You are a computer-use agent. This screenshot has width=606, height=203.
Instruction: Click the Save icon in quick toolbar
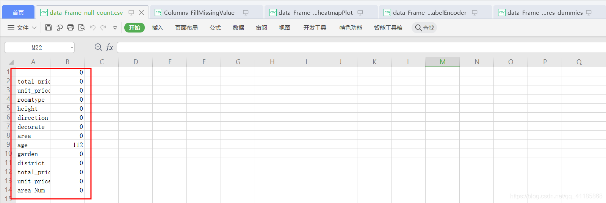tap(48, 28)
